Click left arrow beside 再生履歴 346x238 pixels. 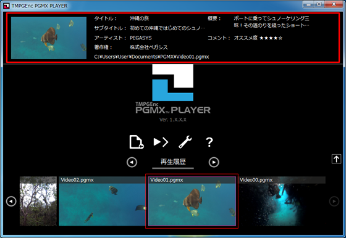click(132, 162)
